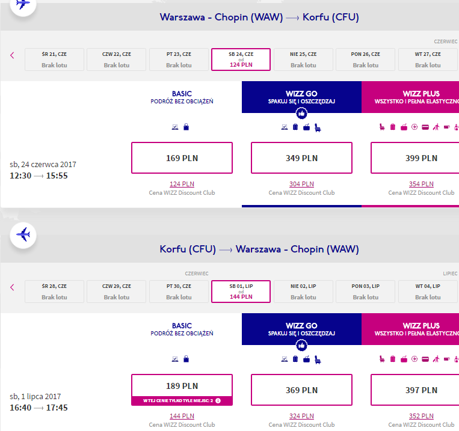Open info icon beside seats-left notice
This screenshot has height=431, width=459.
(218, 401)
